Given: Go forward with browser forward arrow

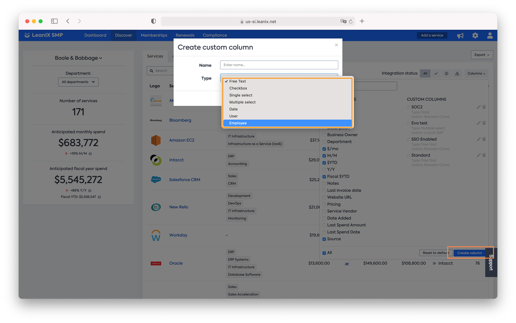Looking at the screenshot, I should tap(79, 21).
